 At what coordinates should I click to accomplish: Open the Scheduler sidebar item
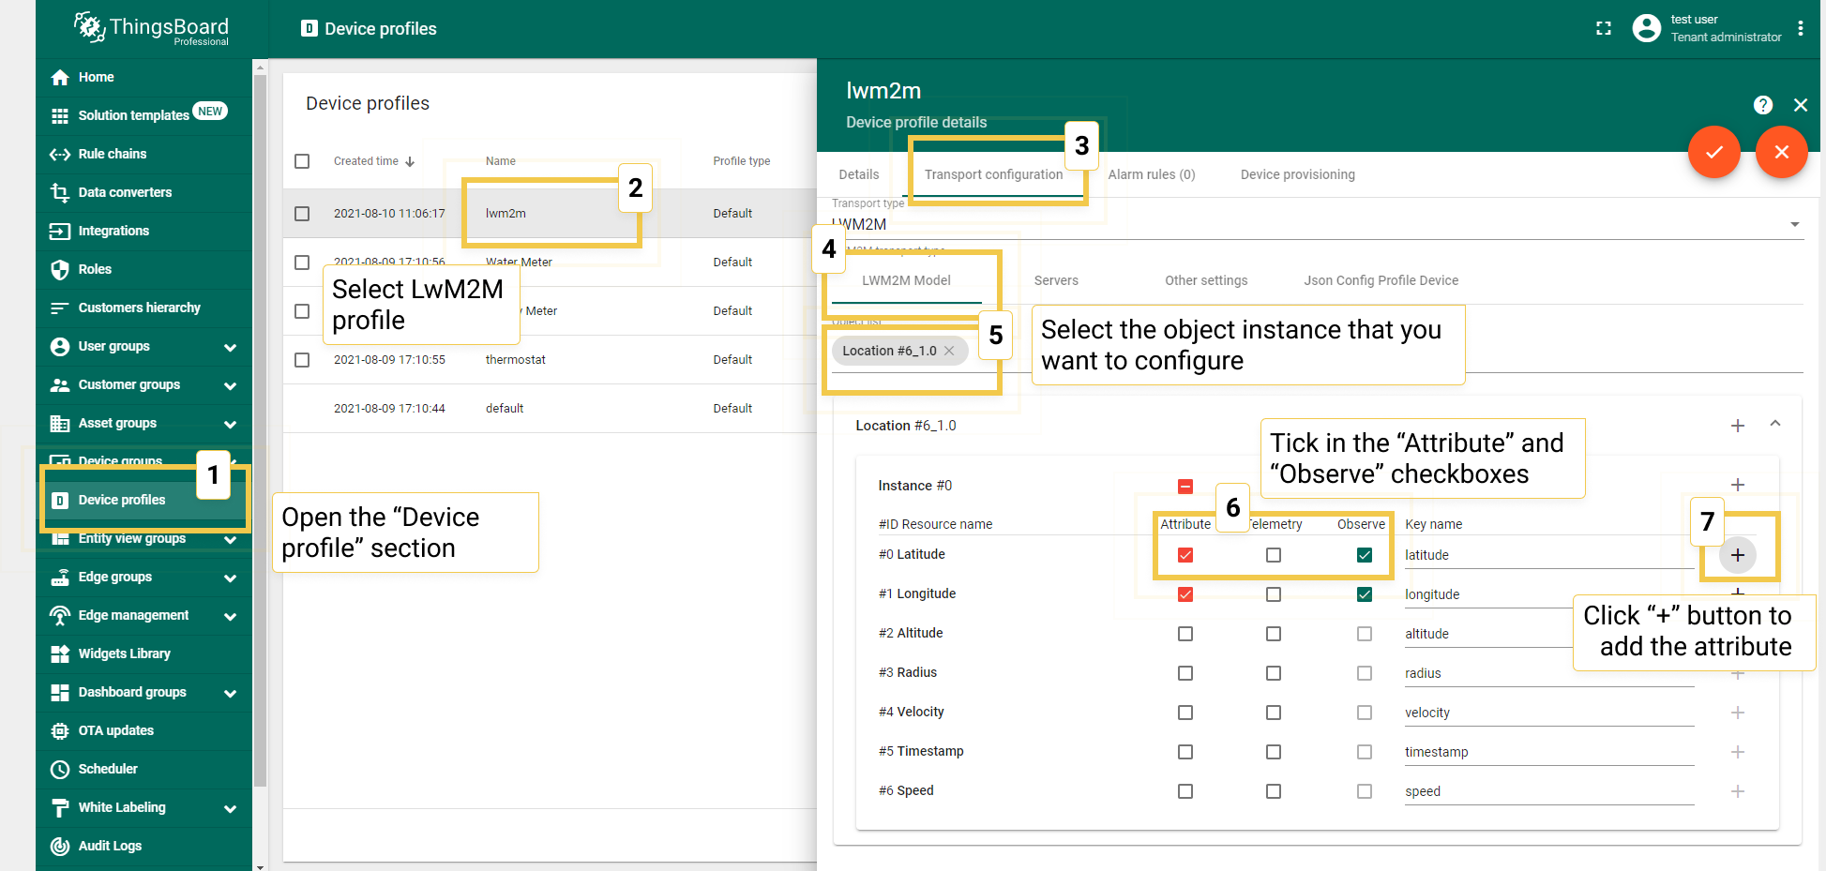coord(108,769)
